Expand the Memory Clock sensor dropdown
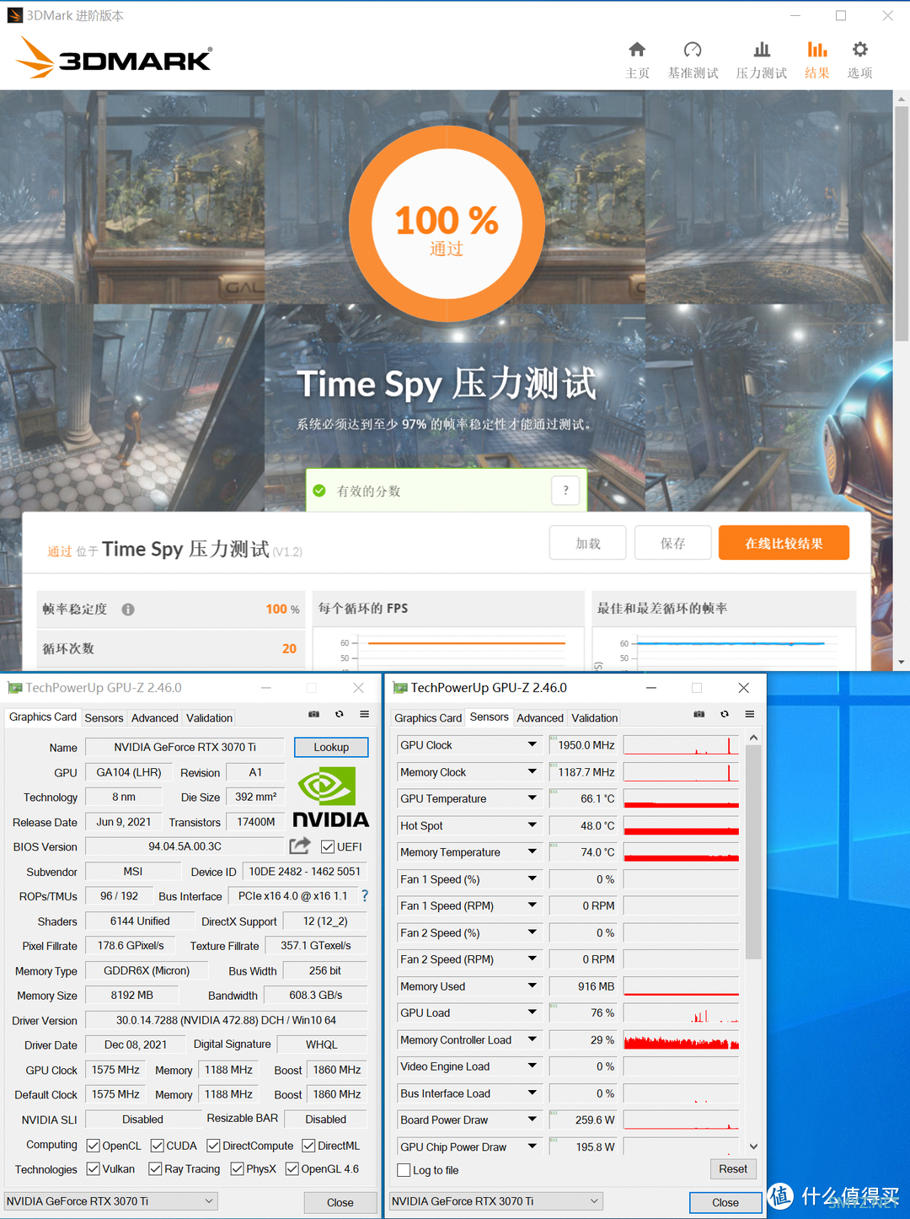The width and height of the screenshot is (910, 1219). (533, 771)
